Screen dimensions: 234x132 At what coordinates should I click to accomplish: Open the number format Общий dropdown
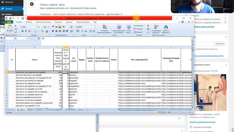[x=94, y=27]
